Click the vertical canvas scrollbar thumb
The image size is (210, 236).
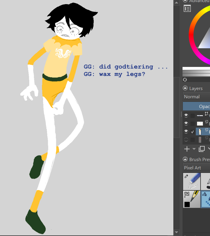tap(177, 107)
